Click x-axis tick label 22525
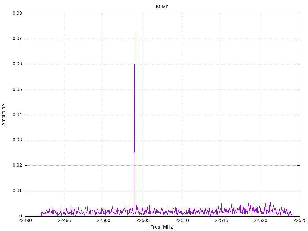This screenshot has height=231, width=308. tap(300, 221)
